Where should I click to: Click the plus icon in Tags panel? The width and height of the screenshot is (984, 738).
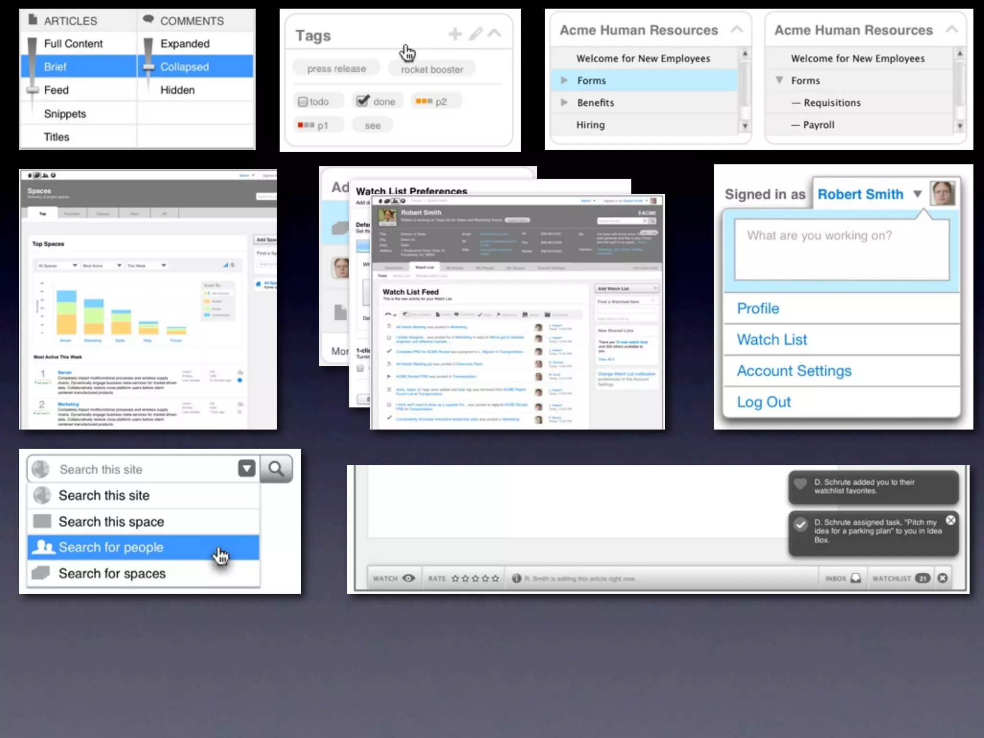455,34
